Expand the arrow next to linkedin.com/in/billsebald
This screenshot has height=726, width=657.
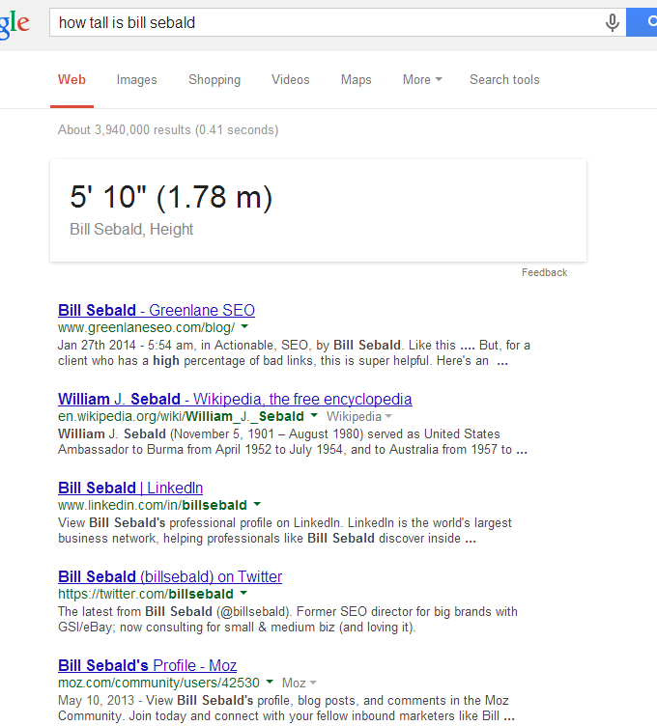click(257, 504)
